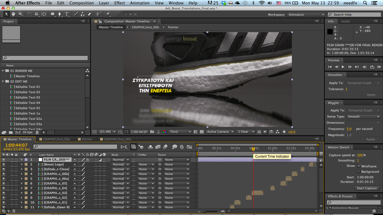Enable Frame Blending for the composition
The width and height of the screenshot is (383, 215).
point(158,147)
